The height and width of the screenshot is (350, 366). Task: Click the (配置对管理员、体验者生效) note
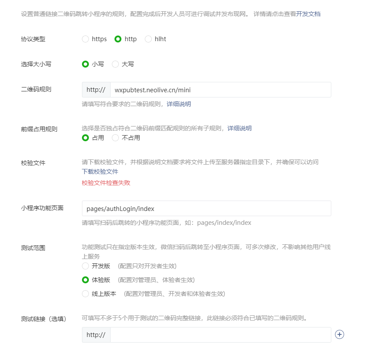click(156, 280)
